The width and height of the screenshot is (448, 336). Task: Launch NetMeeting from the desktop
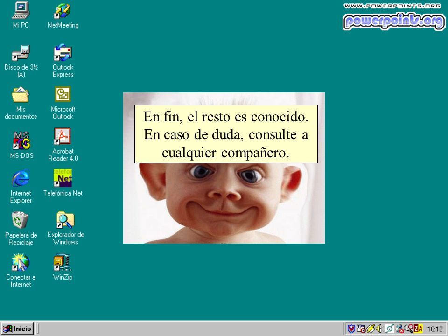coord(63,16)
